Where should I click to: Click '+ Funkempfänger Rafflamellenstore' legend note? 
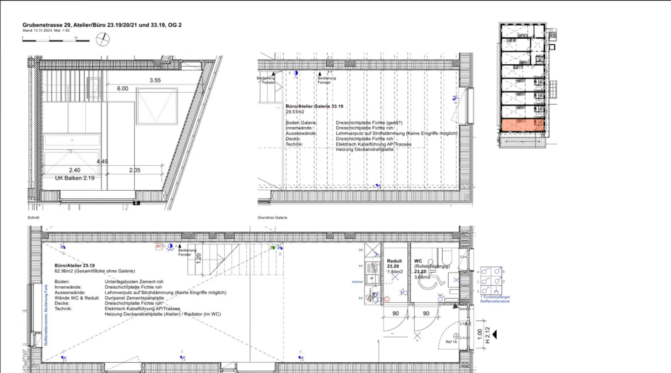tap(495, 299)
